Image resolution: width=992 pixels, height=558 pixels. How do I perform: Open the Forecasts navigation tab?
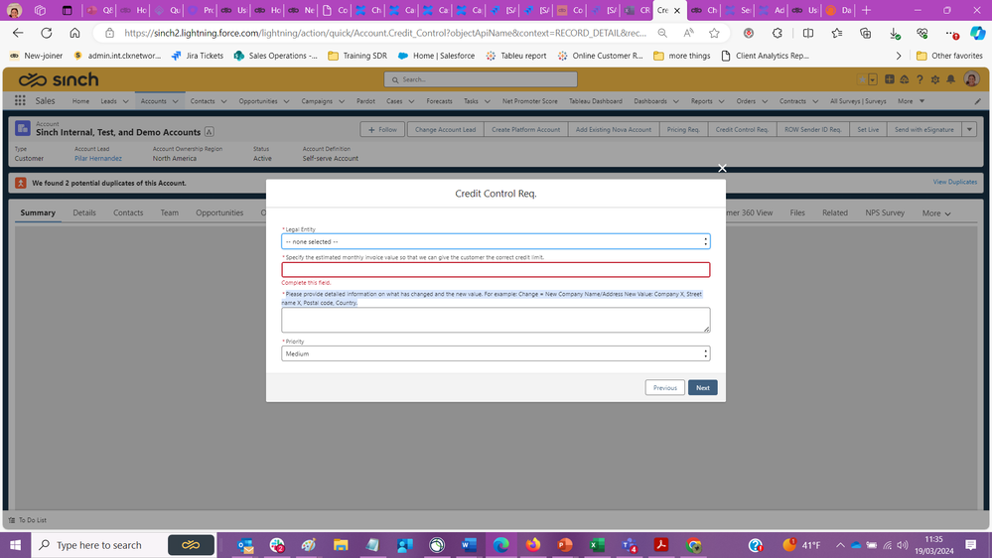click(439, 101)
